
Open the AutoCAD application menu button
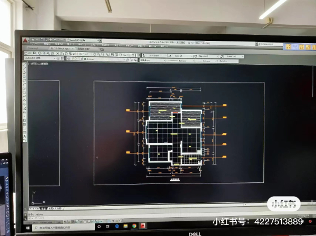[x=25, y=40]
